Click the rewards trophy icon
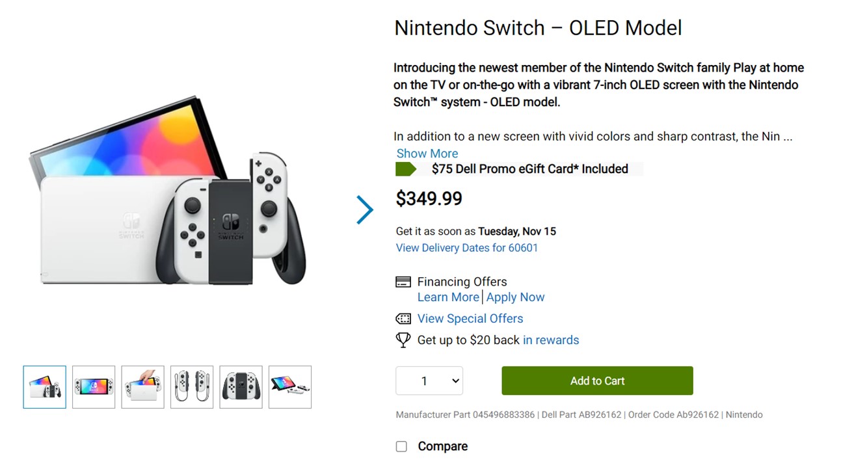The height and width of the screenshot is (473, 841). point(403,340)
